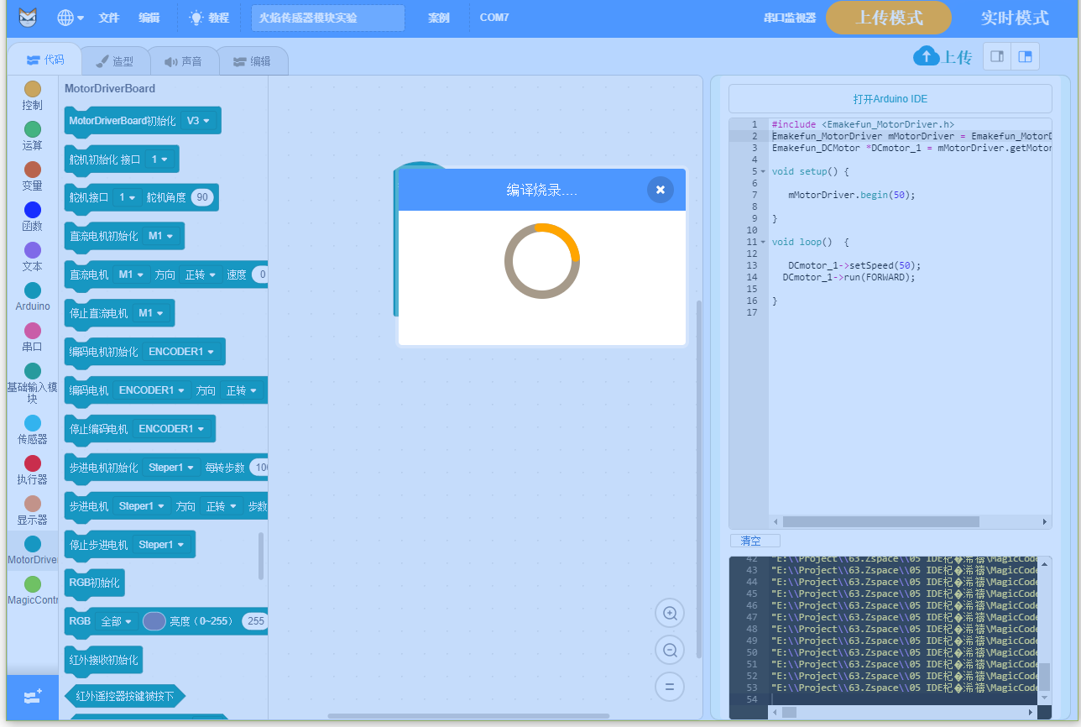Expand the ENCODER1 dropdown in 编码电机初始化
The width and height of the screenshot is (1081, 727).
click(x=181, y=352)
